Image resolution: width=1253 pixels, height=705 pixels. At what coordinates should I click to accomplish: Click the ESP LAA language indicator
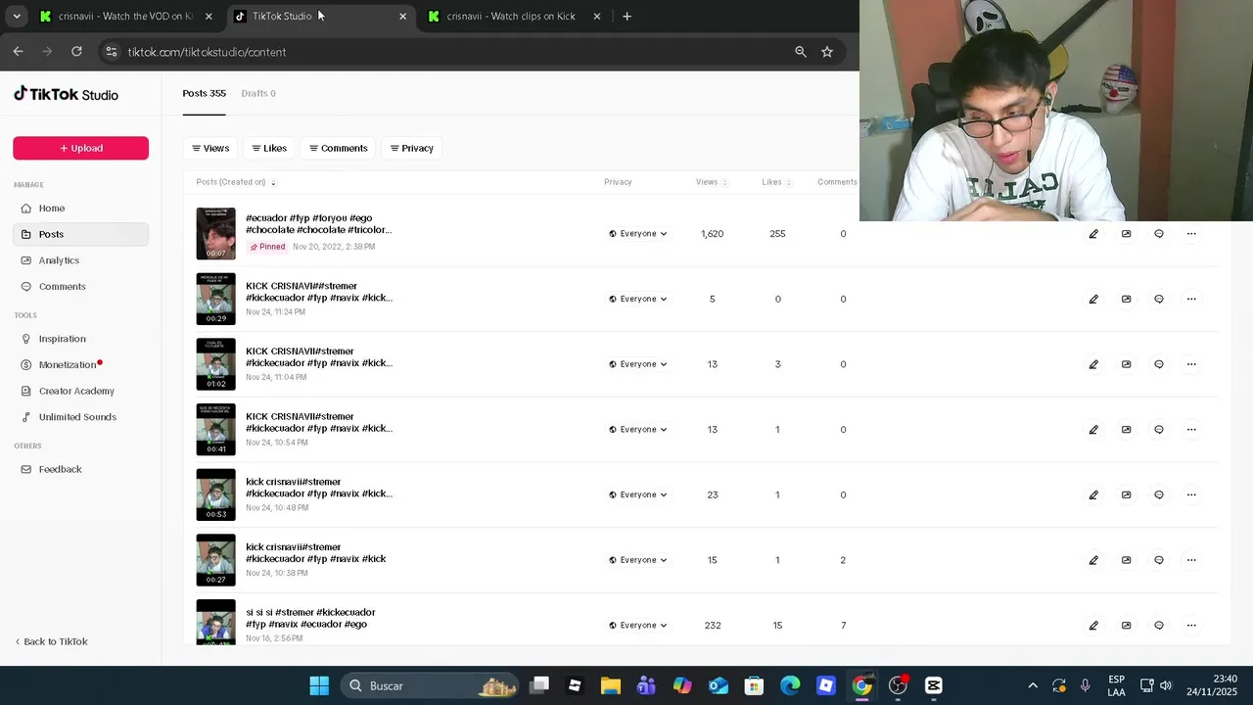click(x=1116, y=685)
